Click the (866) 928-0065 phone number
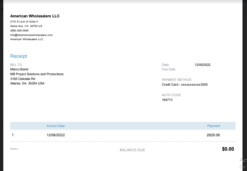247x171 pixels. [x=19, y=31]
